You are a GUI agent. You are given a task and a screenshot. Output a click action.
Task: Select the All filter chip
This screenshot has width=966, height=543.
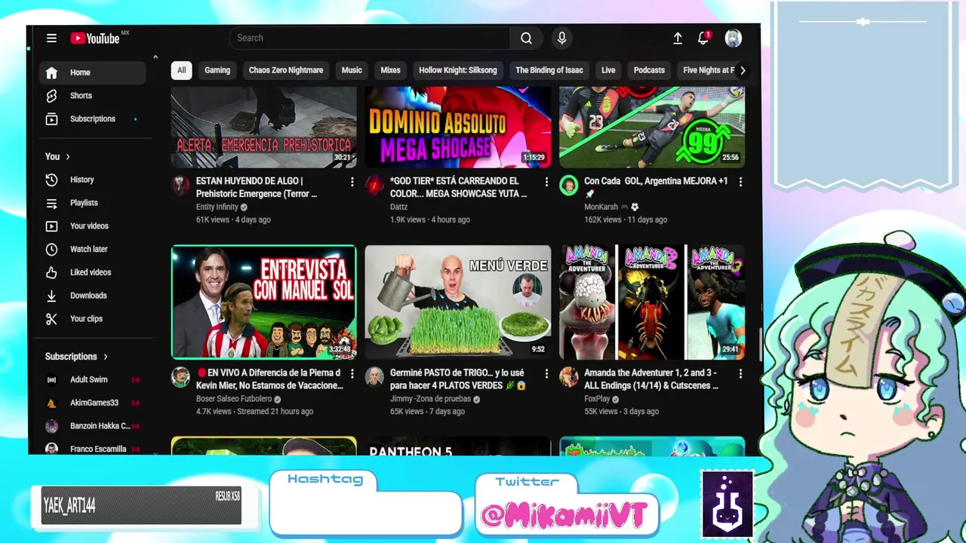(181, 70)
